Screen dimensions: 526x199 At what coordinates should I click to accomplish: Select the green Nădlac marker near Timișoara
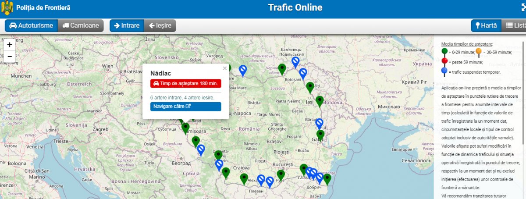(185, 128)
